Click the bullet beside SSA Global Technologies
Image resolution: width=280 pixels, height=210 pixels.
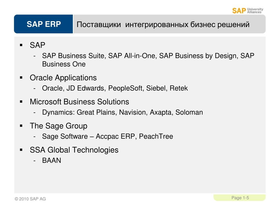21,150
